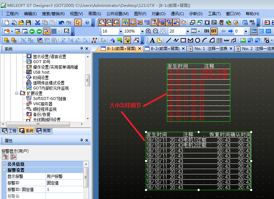274x199 pixels.
Task: Toggle the Dev device display button
Action: [x=254, y=31]
